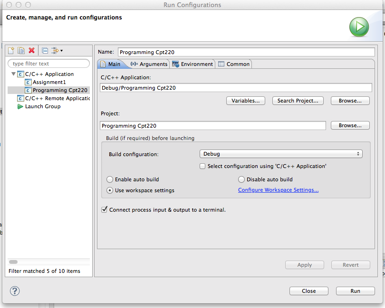385x308 pixels.
Task: Open the Build configuration dropdown
Action: coord(280,154)
